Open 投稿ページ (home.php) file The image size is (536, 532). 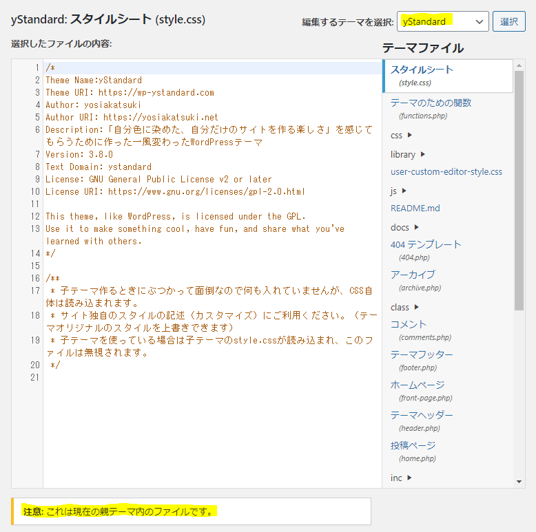[413, 451]
